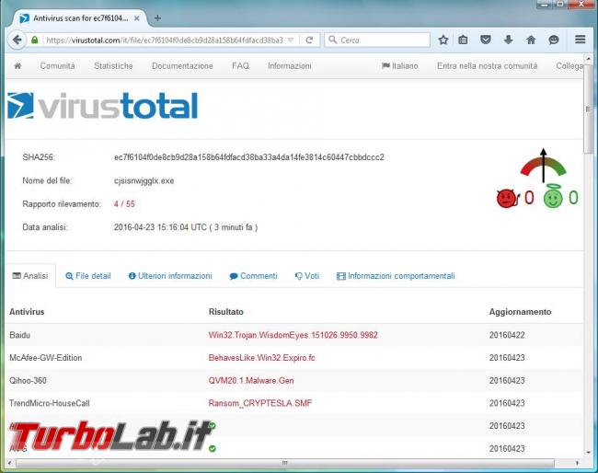Click the Risultato column header

pos(225,312)
